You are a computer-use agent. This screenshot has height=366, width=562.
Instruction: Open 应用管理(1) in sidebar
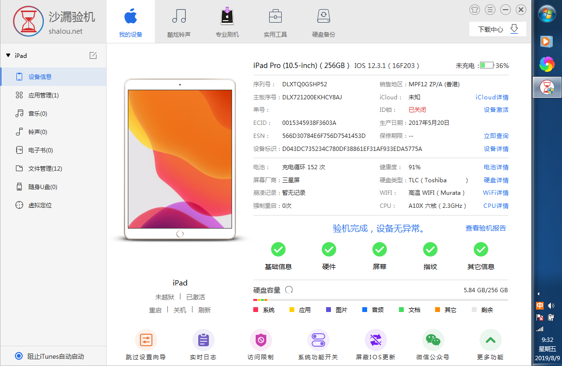coord(54,95)
